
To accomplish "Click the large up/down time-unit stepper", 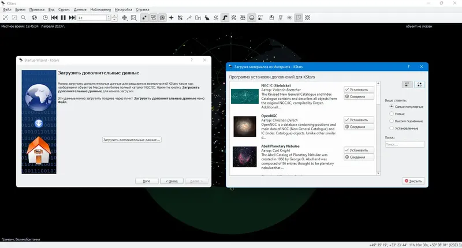I will [114, 18].
